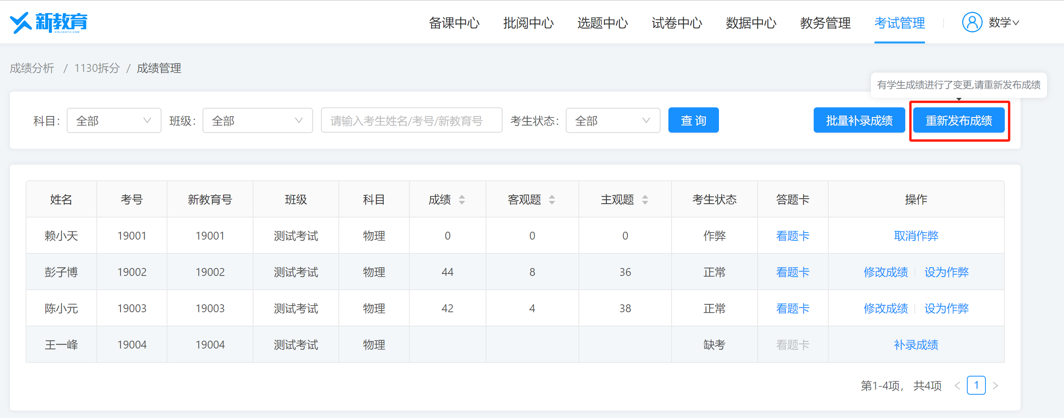Click 取消作弊 for 赖小天
Screen dimensions: 1064x418
click(916, 236)
